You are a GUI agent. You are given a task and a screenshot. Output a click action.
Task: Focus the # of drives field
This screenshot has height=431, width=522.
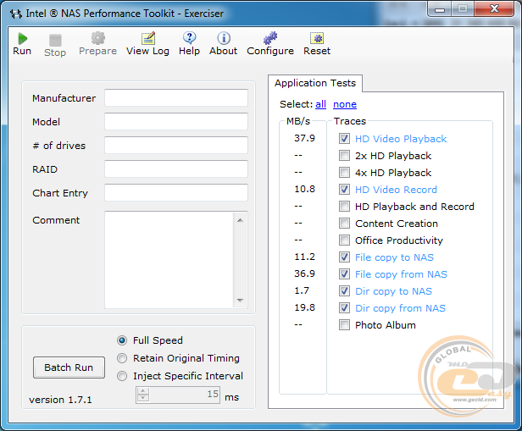point(176,146)
